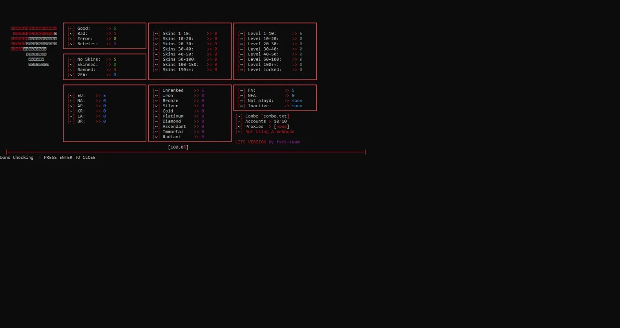Viewport: 620px width, 328px height.
Task: Click the "Done Checking" status text
Action: pos(17,158)
